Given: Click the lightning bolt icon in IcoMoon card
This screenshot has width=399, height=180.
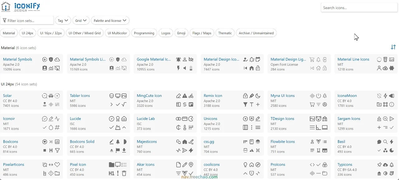Looking at the screenshot, I should (x=385, y=96).
